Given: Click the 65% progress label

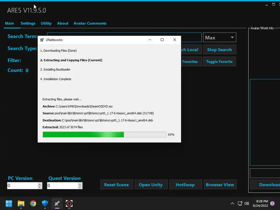Looking at the screenshot, I should 171,135.
